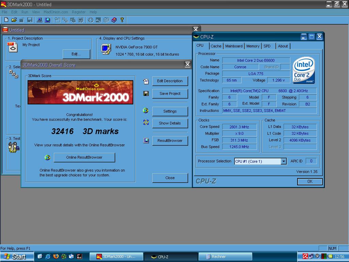Switch to the Mainboard tab in CPU-Z
Screen dimensions: 349x262
(x=234, y=46)
